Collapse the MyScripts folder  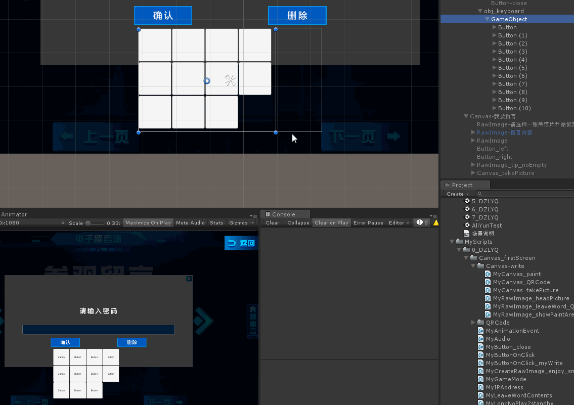tap(452, 241)
